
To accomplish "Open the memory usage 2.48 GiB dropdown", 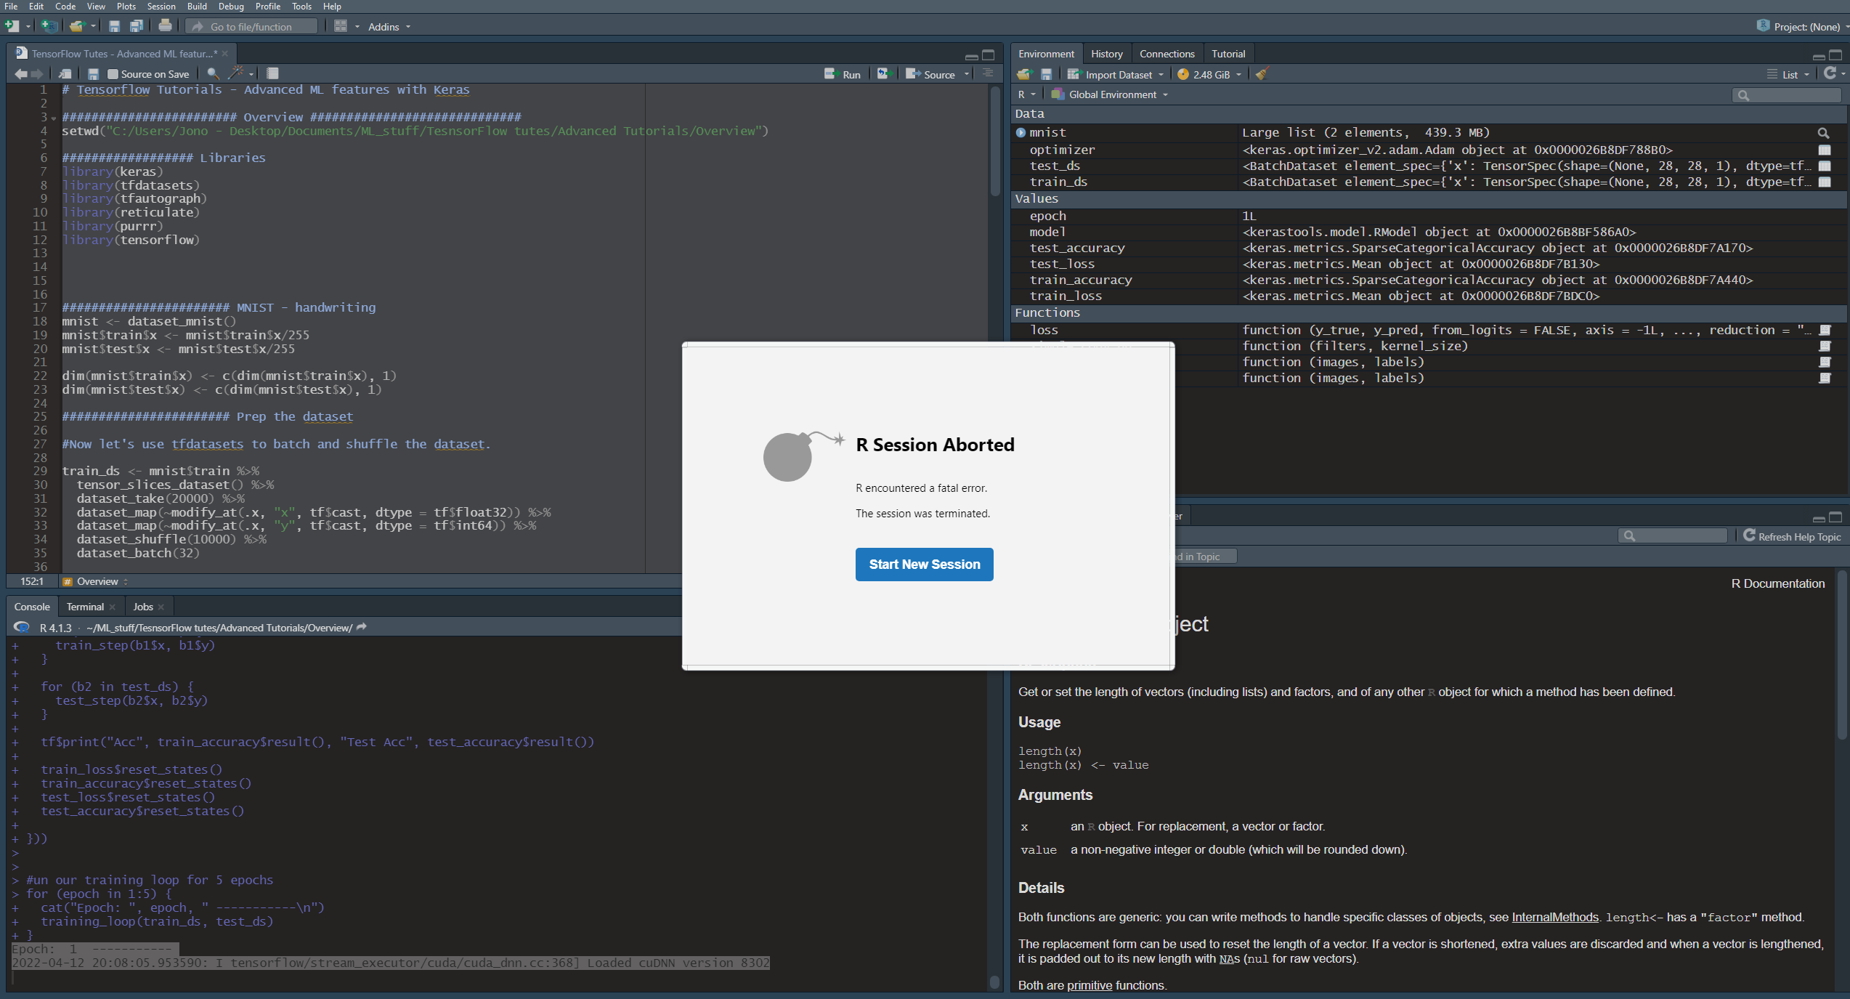I will (1209, 74).
